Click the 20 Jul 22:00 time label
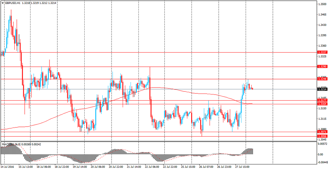The image size is (328, 170). 116,167
